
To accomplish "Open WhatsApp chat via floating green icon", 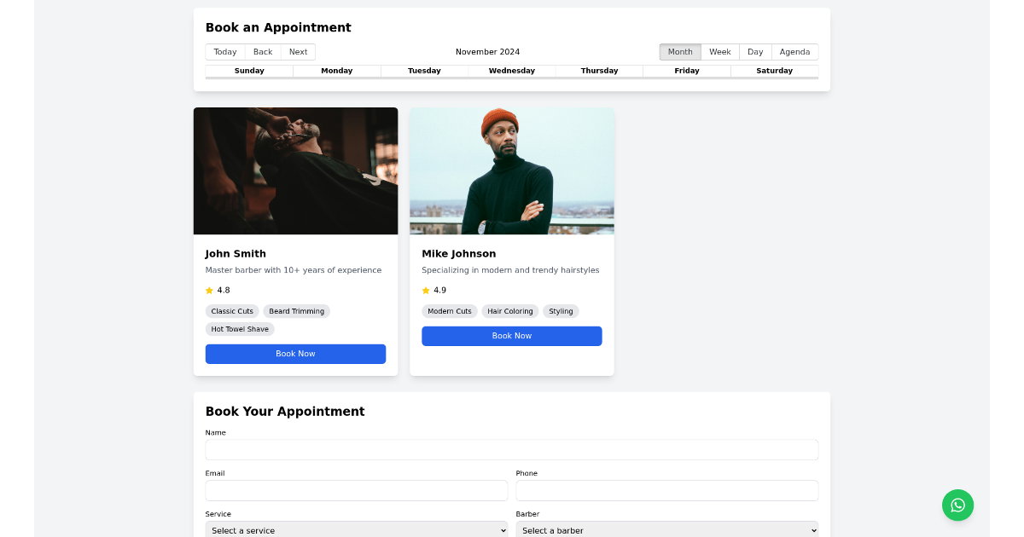I will 957,505.
